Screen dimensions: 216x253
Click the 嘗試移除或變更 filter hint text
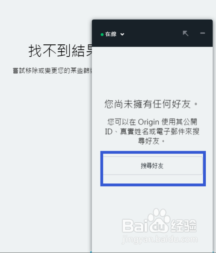53,70
